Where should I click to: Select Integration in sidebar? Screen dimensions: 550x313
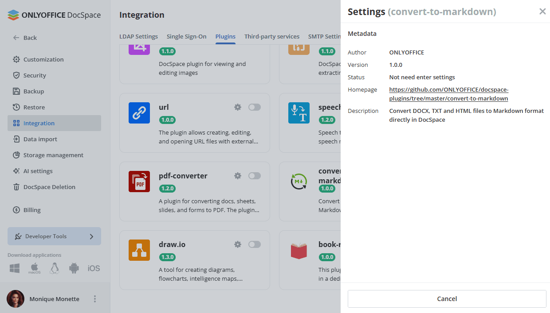coord(54,123)
